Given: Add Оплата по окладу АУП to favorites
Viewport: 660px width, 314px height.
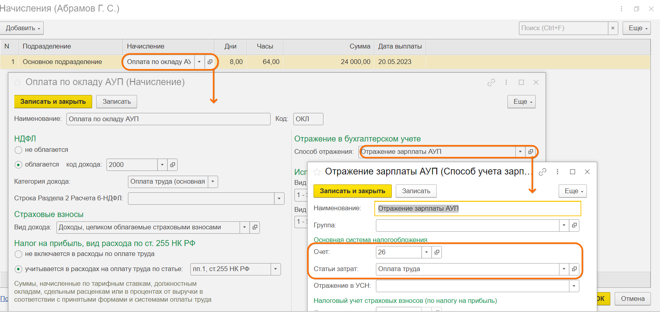Looking at the screenshot, I should click(x=17, y=82).
